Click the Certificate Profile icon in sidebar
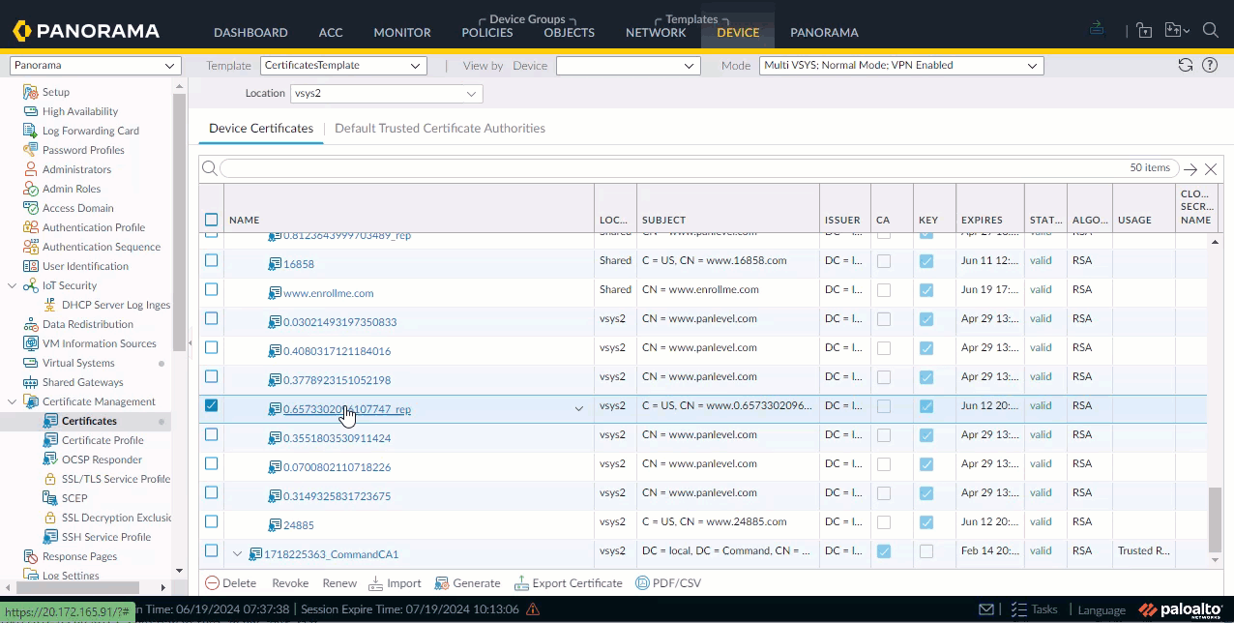Viewport: 1234px width, 623px height. click(52, 440)
